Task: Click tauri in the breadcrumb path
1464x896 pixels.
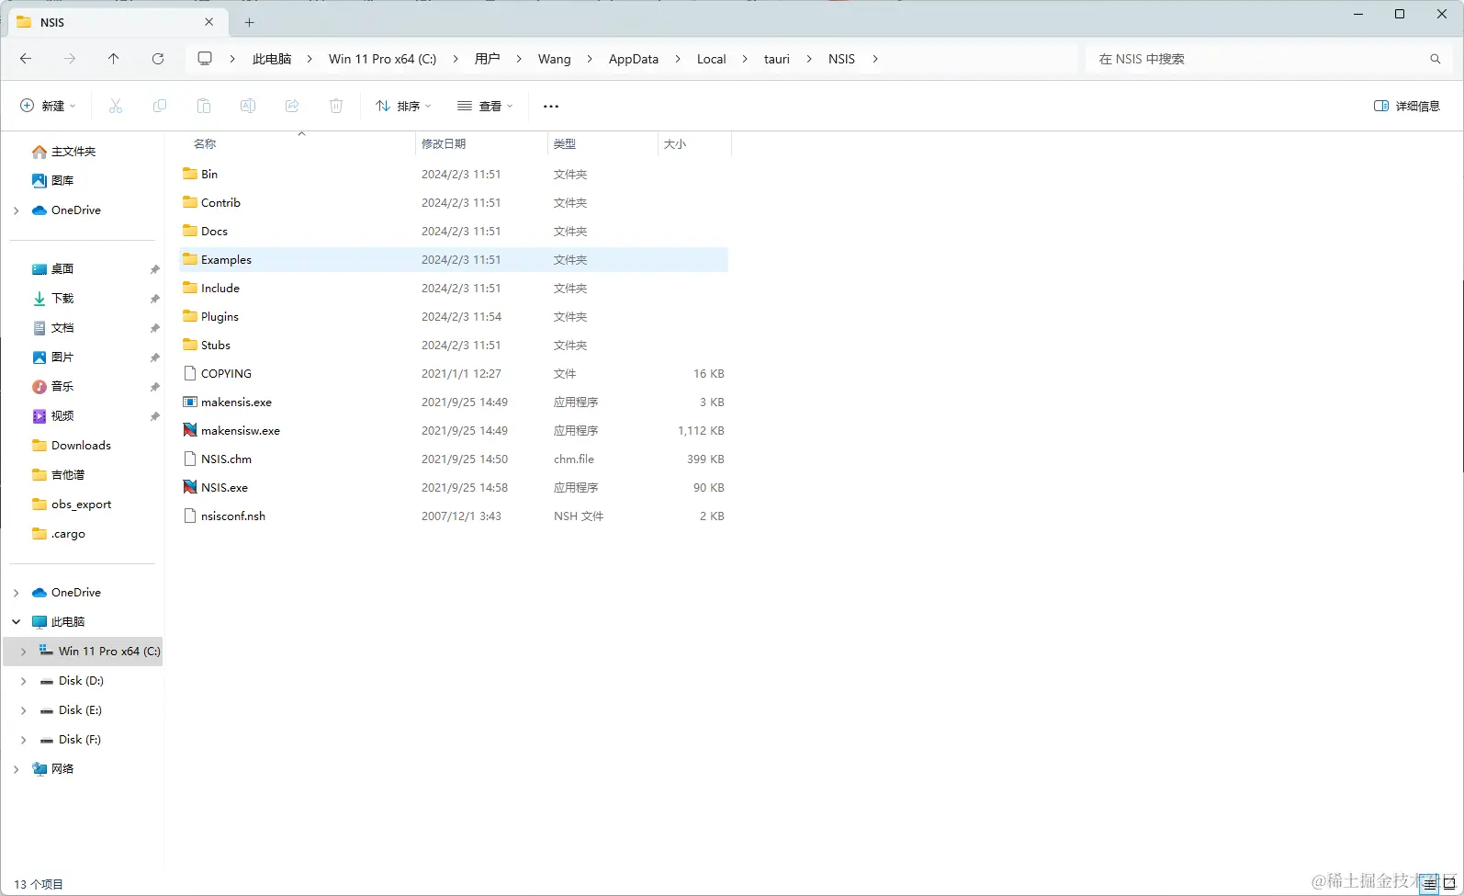Action: click(777, 59)
